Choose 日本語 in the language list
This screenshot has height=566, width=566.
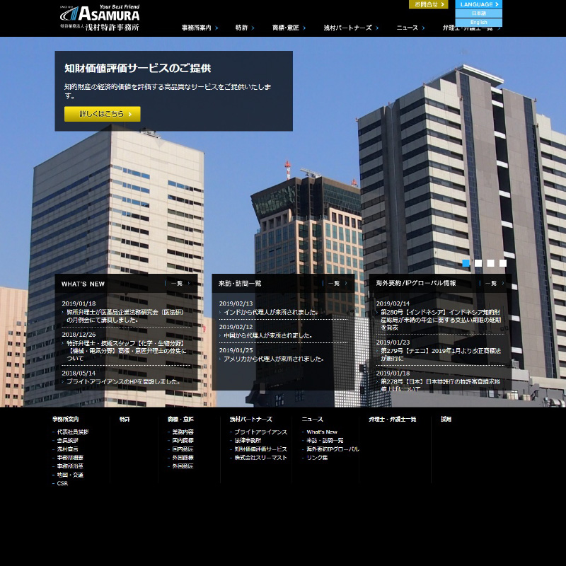(x=478, y=13)
